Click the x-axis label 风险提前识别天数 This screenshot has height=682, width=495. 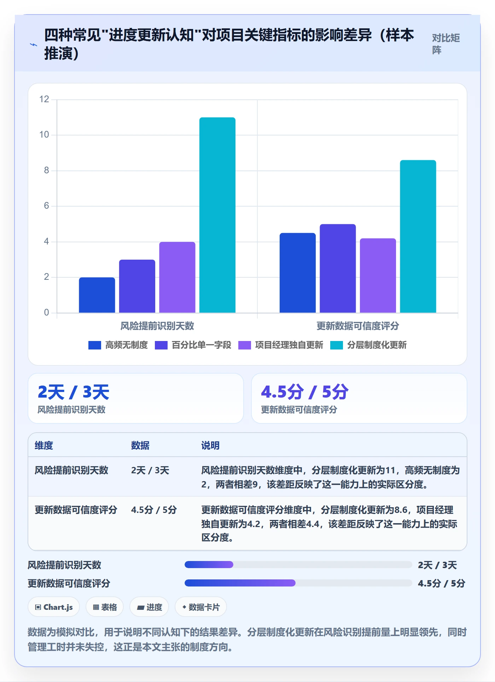157,326
